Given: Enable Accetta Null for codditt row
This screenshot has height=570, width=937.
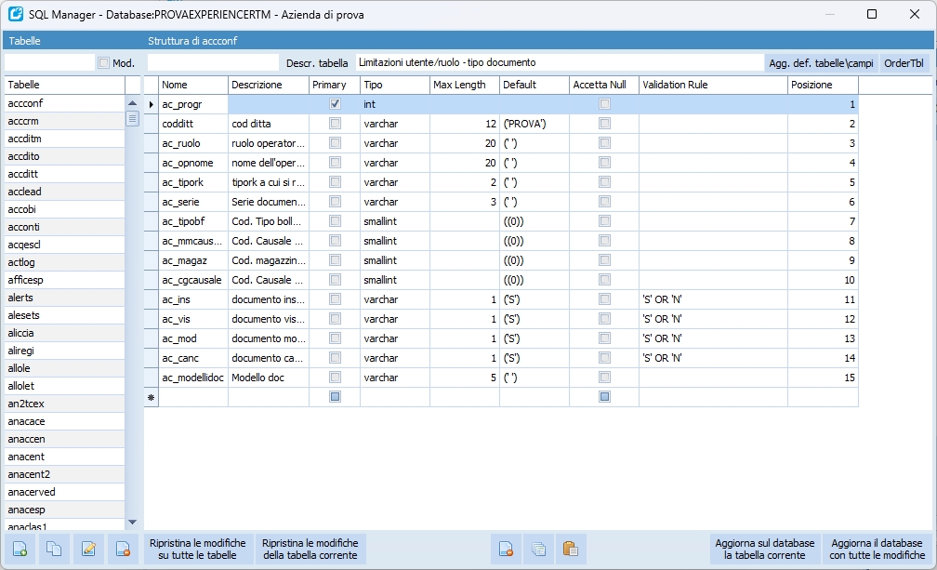Looking at the screenshot, I should [604, 124].
